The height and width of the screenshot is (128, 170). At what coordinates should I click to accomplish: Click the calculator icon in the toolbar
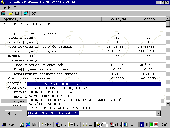tap(3, 13)
